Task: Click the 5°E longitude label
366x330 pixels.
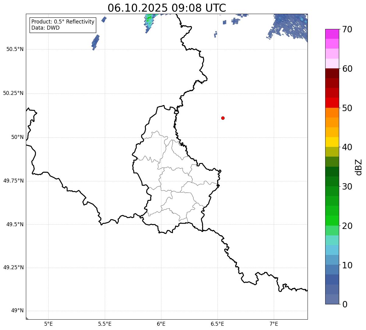Action: tap(48, 324)
